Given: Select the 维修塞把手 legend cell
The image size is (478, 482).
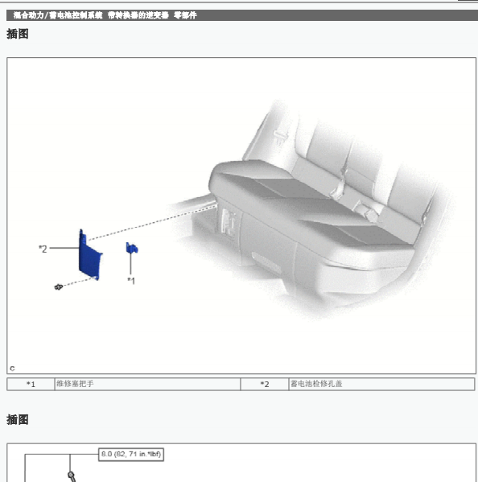Looking at the screenshot, I should click(147, 385).
